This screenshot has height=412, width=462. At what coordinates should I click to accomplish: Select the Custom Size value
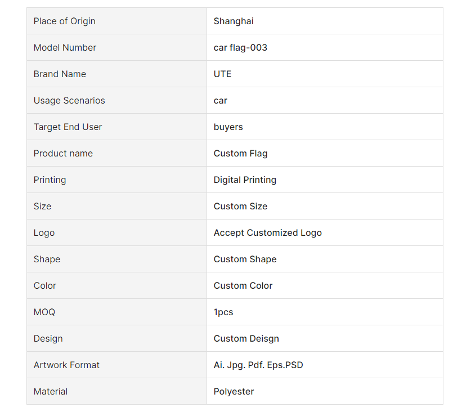click(x=240, y=207)
